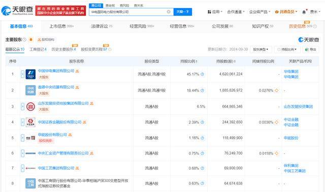Click the Tianyancha logo at top left

click(x=17, y=11)
